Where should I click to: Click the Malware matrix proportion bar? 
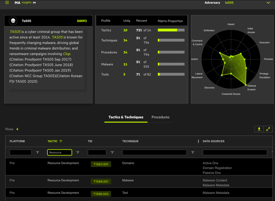pos(171,64)
